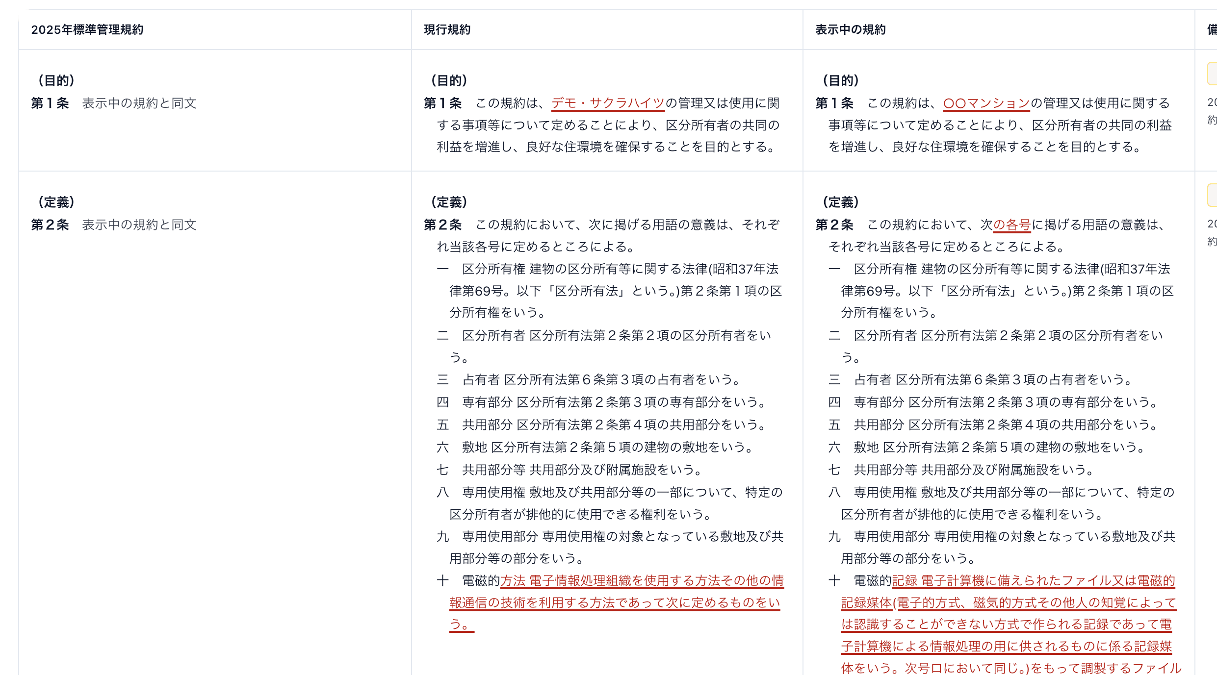Click (定義) heading in 現行規約 column
This screenshot has width=1217, height=675.
click(449, 202)
